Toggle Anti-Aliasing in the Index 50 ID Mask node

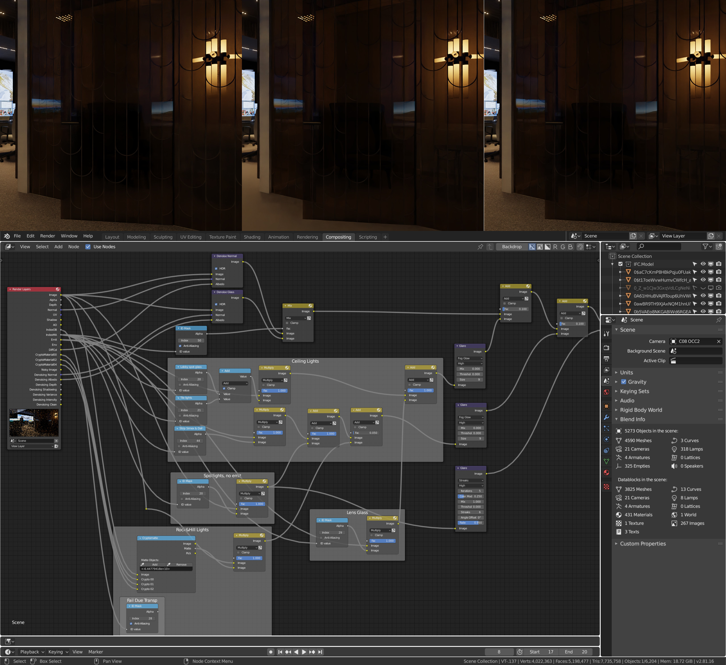click(180, 346)
